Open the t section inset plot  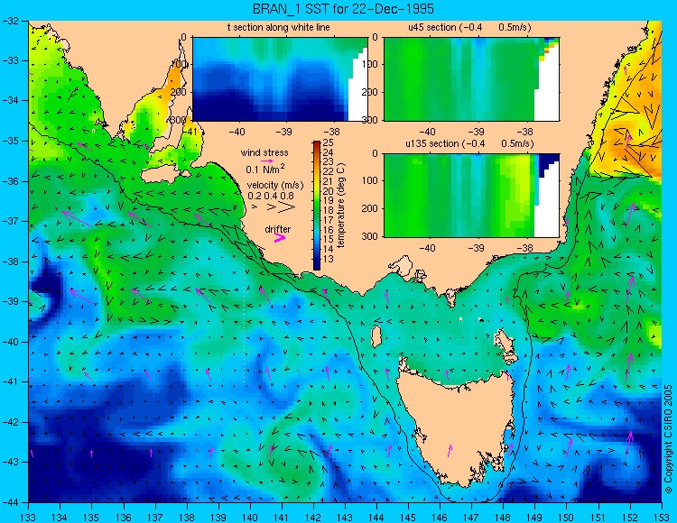coord(280,79)
